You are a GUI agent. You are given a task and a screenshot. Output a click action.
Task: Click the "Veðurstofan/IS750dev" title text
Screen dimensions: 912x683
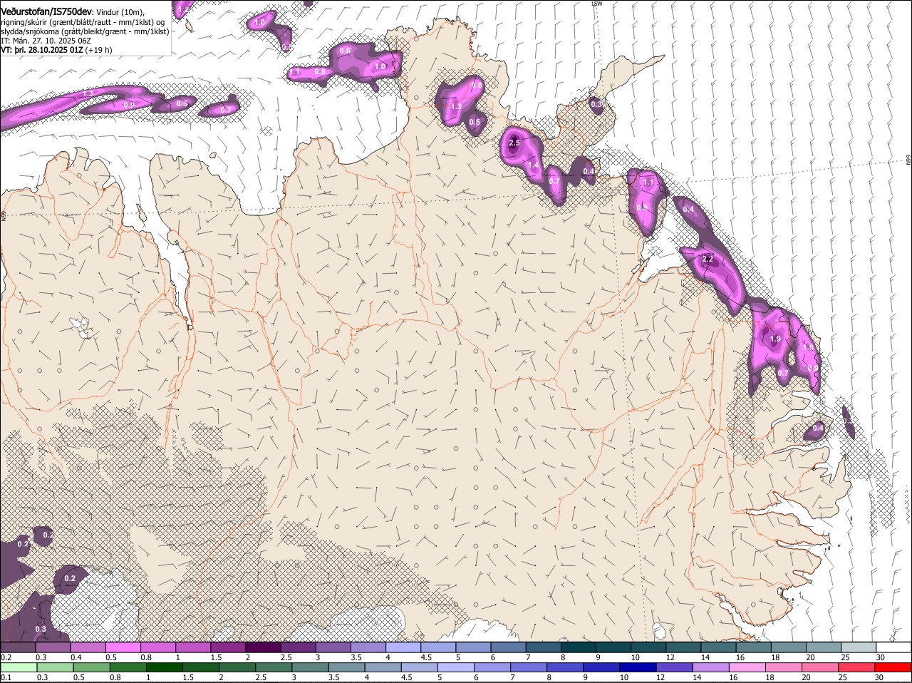(x=46, y=11)
